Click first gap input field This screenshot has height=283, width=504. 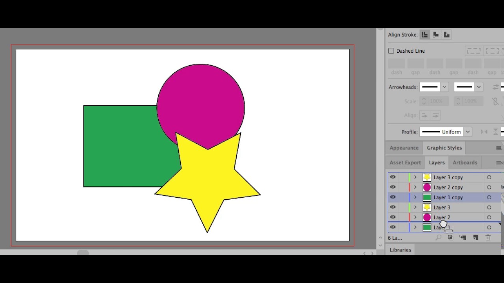pos(415,64)
